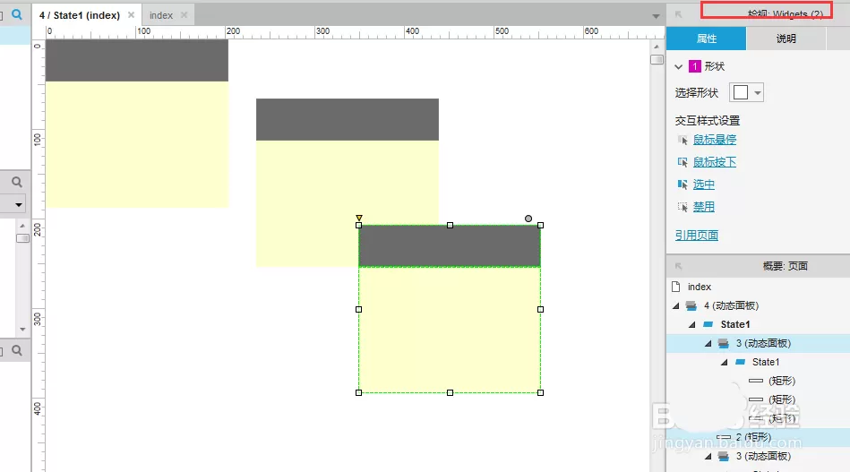Click the selected light-yellow rectangle body

click(x=450, y=330)
